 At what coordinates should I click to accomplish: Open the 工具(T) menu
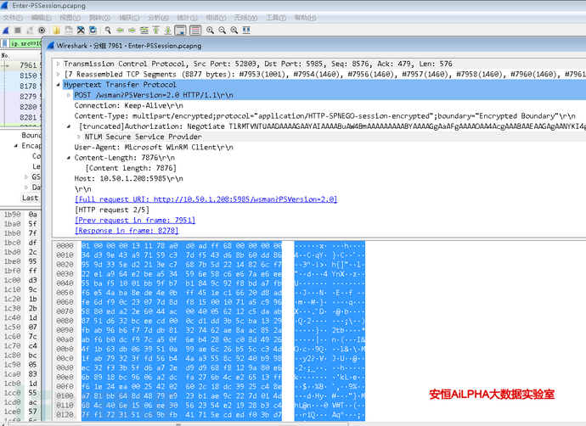[276, 18]
